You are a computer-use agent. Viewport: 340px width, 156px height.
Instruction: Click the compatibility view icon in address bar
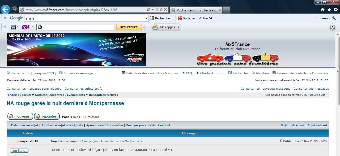pyautogui.click(x=157, y=10)
